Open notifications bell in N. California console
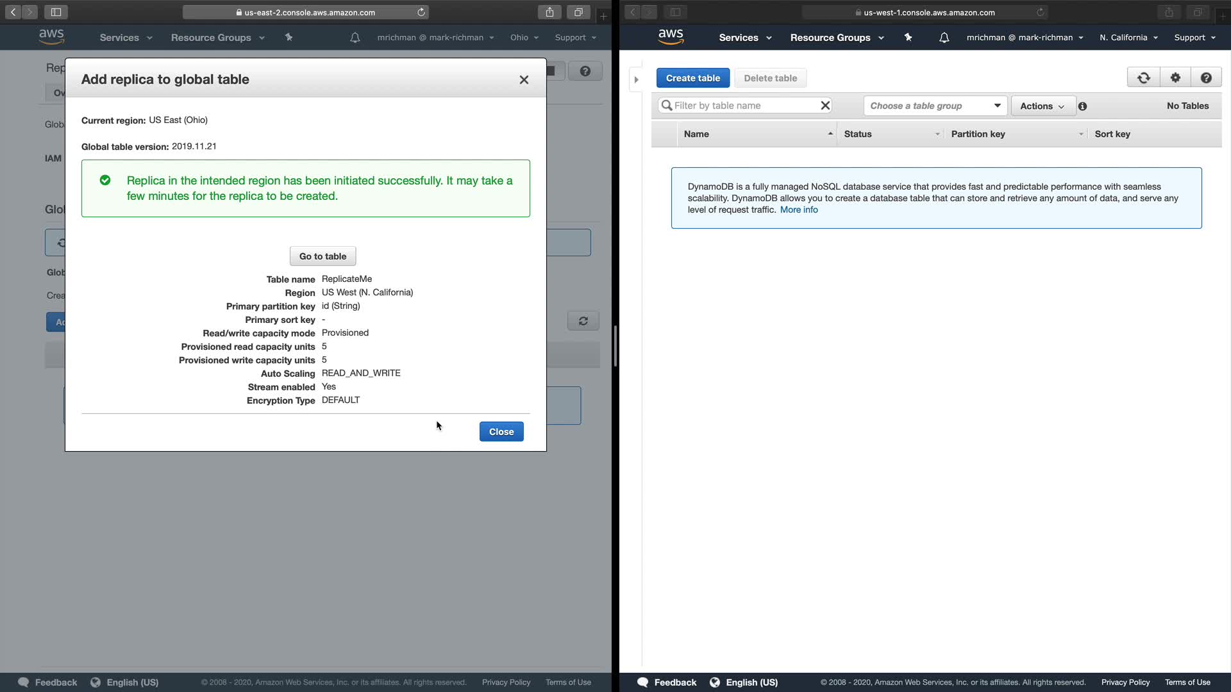The image size is (1231, 692). [944, 38]
